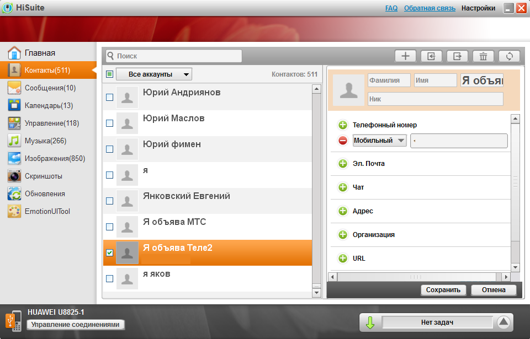This screenshot has height=339, width=530.
Task: Check the box for Я объява МТС
Action: click(109, 227)
